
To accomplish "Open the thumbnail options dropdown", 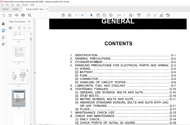I will 11,28.
